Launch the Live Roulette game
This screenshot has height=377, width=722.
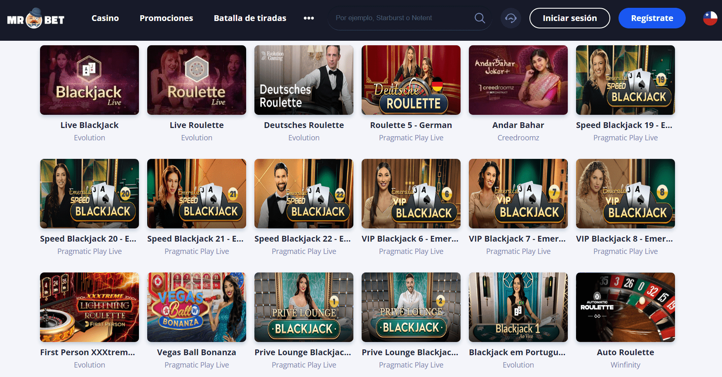click(x=196, y=79)
